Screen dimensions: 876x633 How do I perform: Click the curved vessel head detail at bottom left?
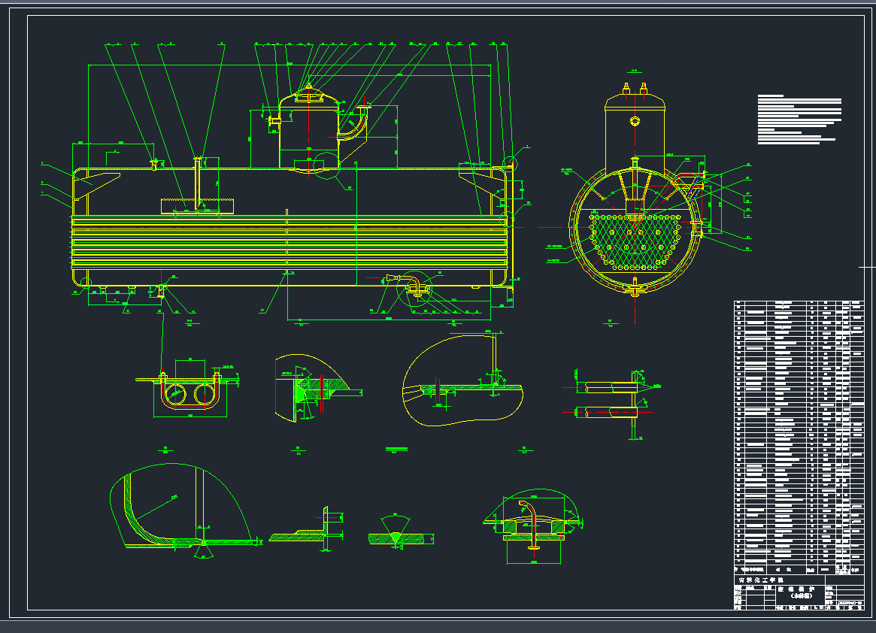coord(180,507)
